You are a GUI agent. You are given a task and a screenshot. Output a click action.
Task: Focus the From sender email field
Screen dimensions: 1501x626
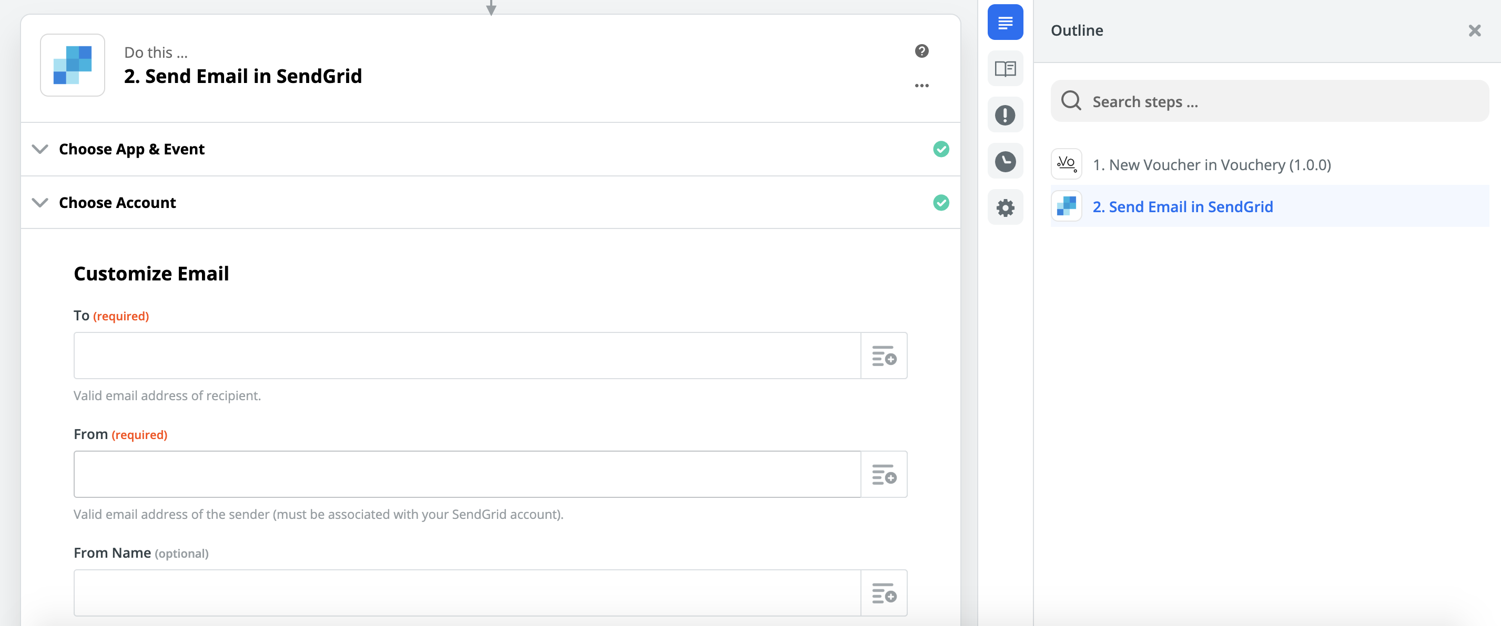tap(466, 474)
